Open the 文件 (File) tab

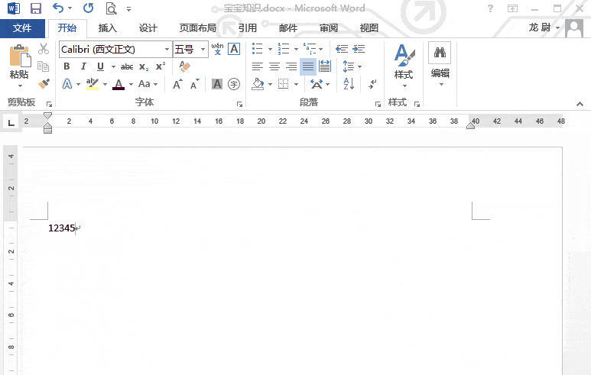(x=22, y=28)
